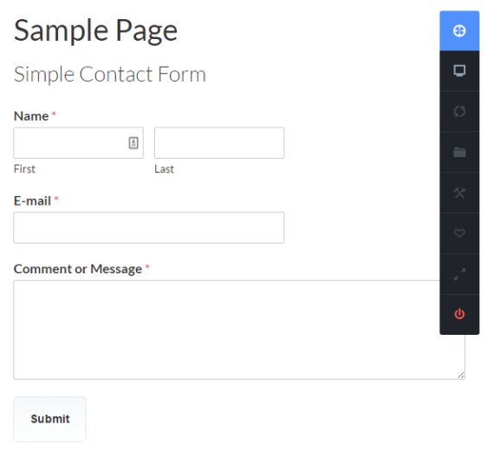Click the heart icon in sidebar

point(459,233)
